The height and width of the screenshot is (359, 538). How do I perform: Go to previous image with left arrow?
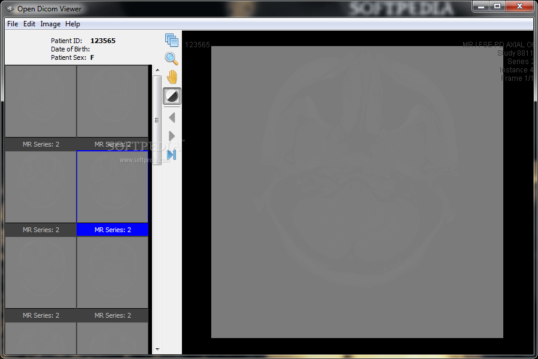point(172,118)
